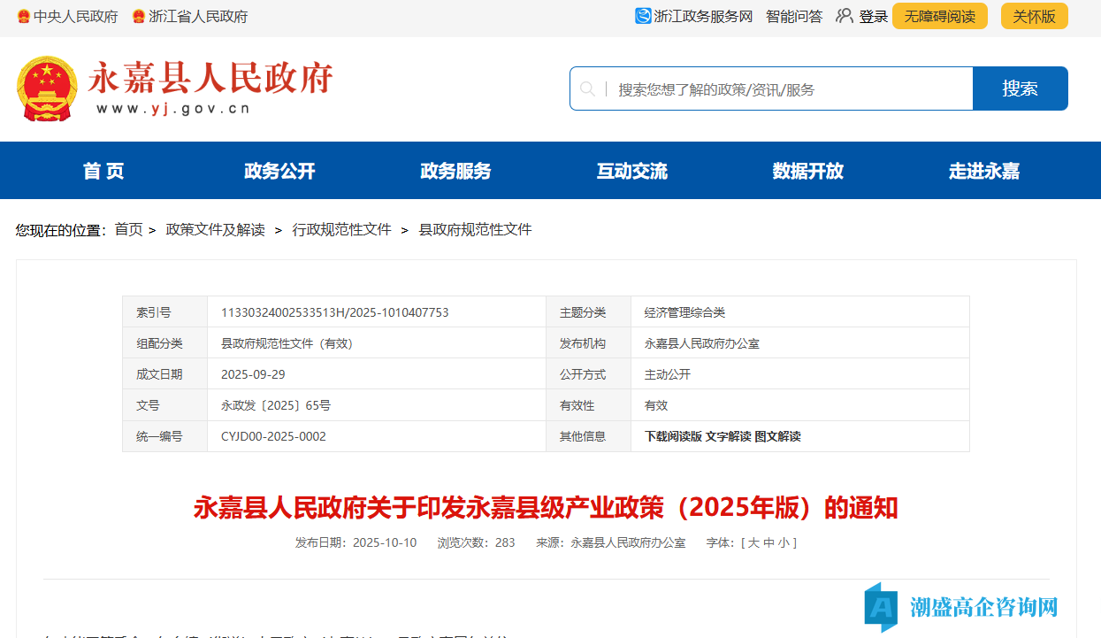Click the emblem icon beside 浙江省人民政府
The height and width of the screenshot is (638, 1101).
click(138, 16)
